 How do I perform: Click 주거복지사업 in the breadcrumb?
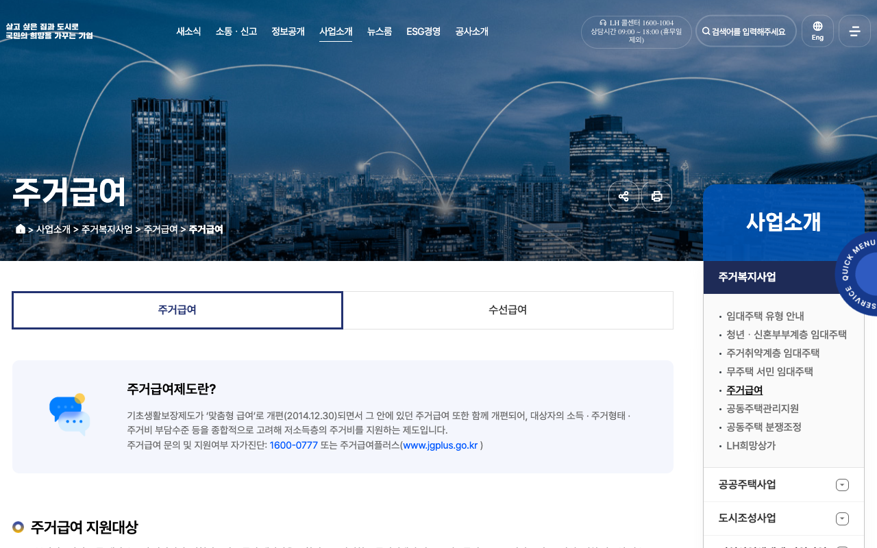(x=107, y=229)
